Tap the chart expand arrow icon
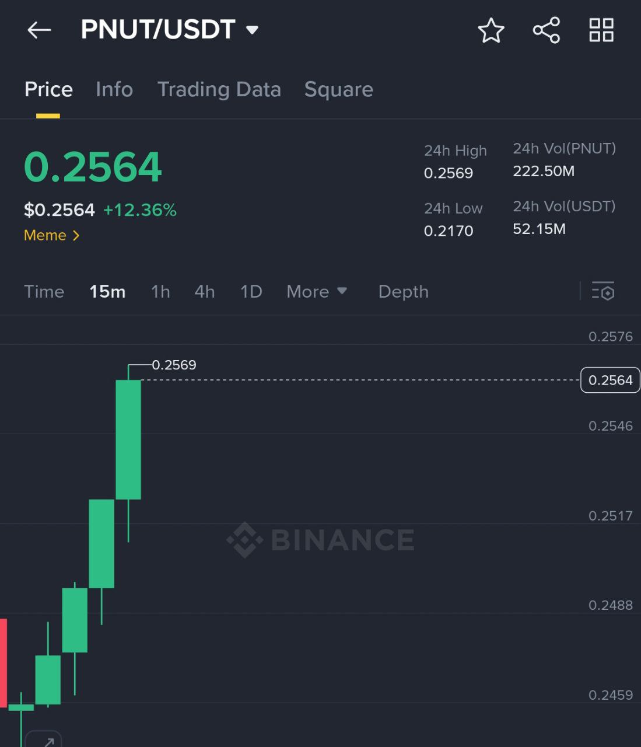 (x=44, y=739)
